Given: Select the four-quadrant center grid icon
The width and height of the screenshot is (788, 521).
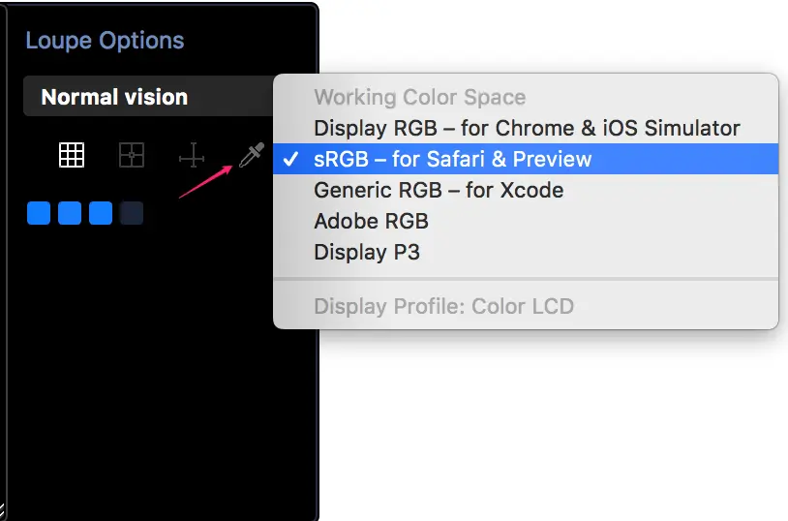Looking at the screenshot, I should pyautogui.click(x=132, y=155).
